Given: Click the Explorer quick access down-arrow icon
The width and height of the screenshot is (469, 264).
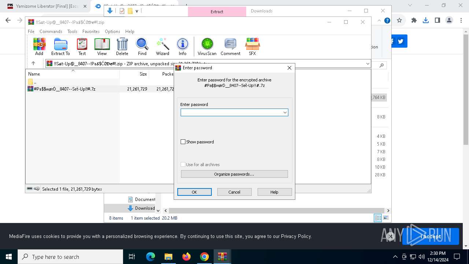Looking at the screenshot, I should coord(110,11).
